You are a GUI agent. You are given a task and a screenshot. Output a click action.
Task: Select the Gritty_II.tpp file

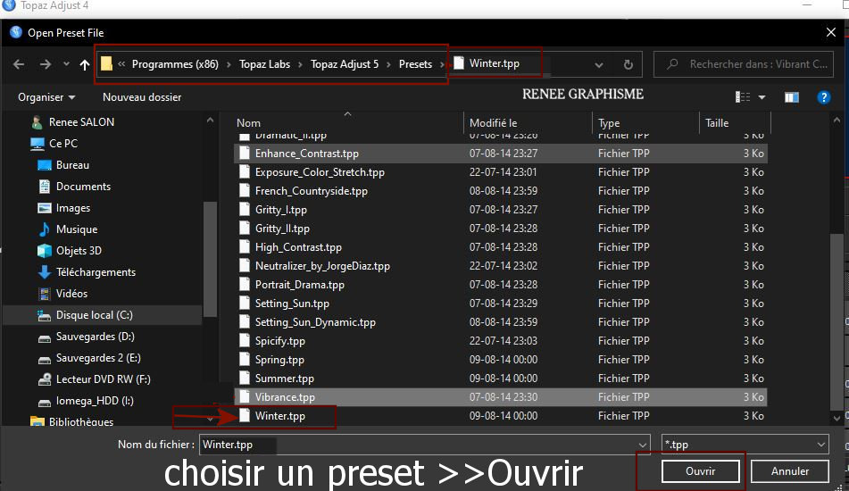point(500,229)
